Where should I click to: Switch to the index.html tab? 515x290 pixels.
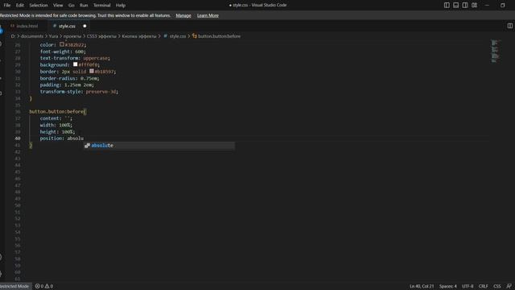coord(27,26)
